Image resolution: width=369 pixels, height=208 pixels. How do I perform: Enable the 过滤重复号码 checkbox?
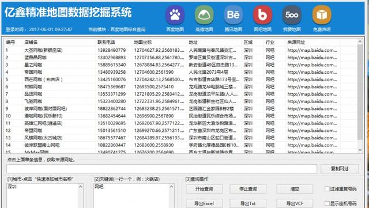327,189
